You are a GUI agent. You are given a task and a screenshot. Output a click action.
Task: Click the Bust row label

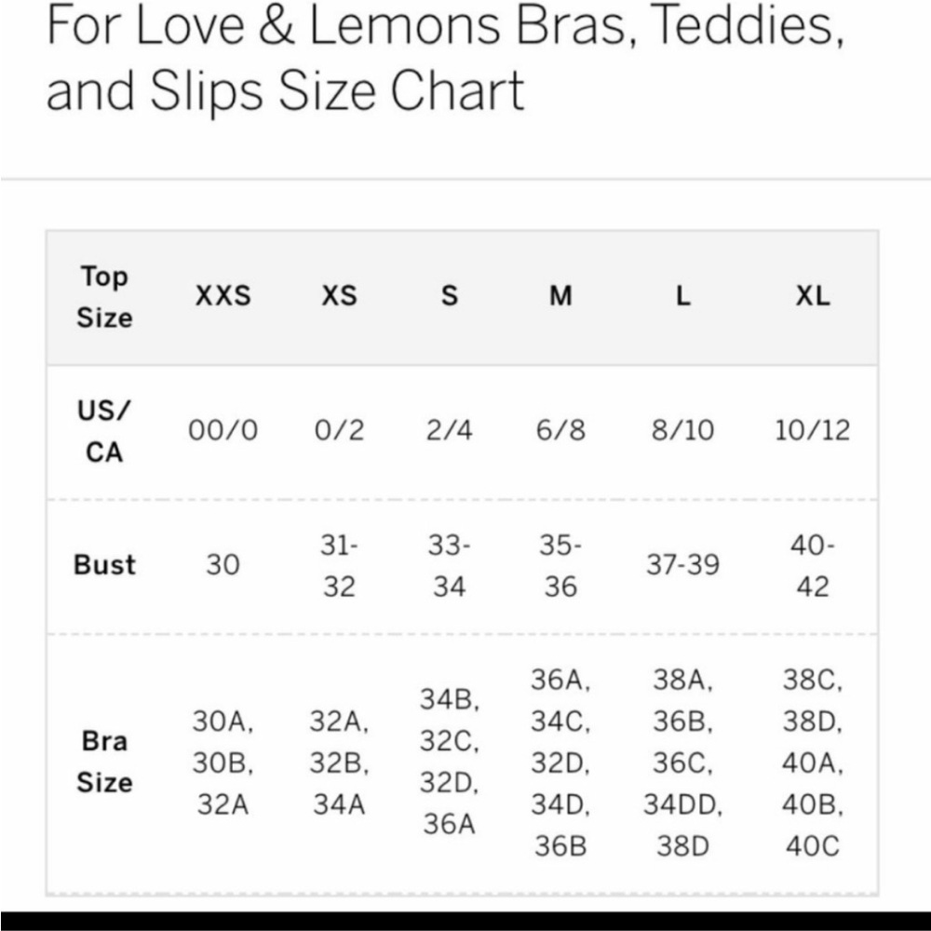click(104, 565)
